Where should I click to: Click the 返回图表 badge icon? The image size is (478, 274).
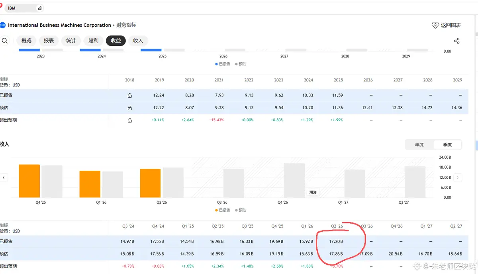[435, 25]
